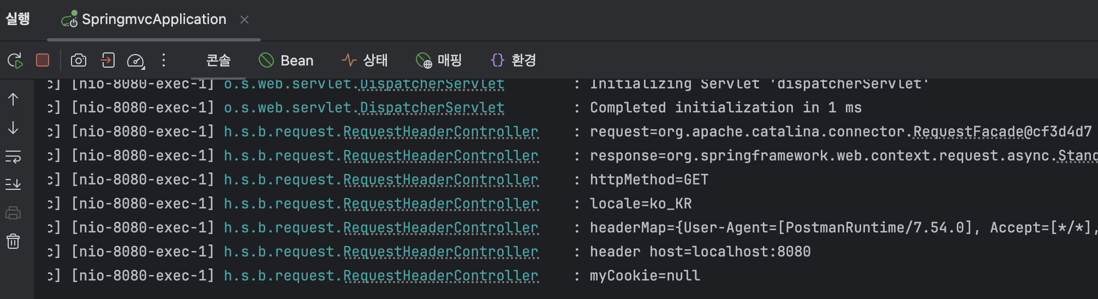This screenshot has width=1098, height=299.
Task: Toggle soft-wrap for console output
Action: (x=13, y=157)
